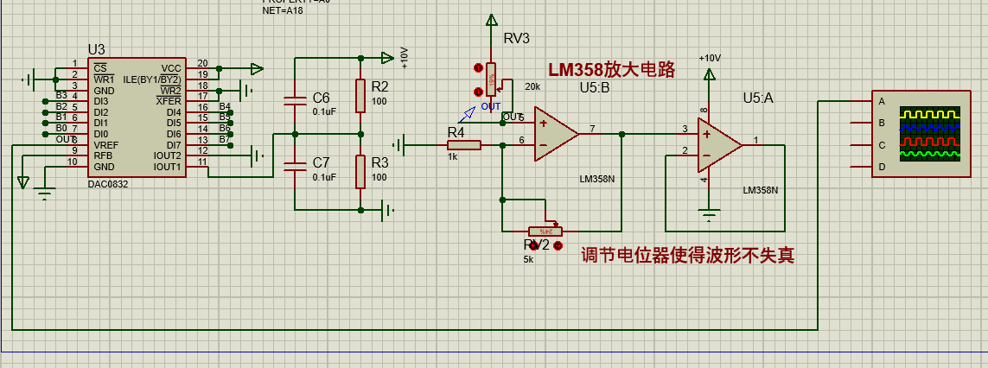Image resolution: width=988 pixels, height=368 pixels.
Task: Click the 'B2' terminal label at DI2
Action: point(61,106)
